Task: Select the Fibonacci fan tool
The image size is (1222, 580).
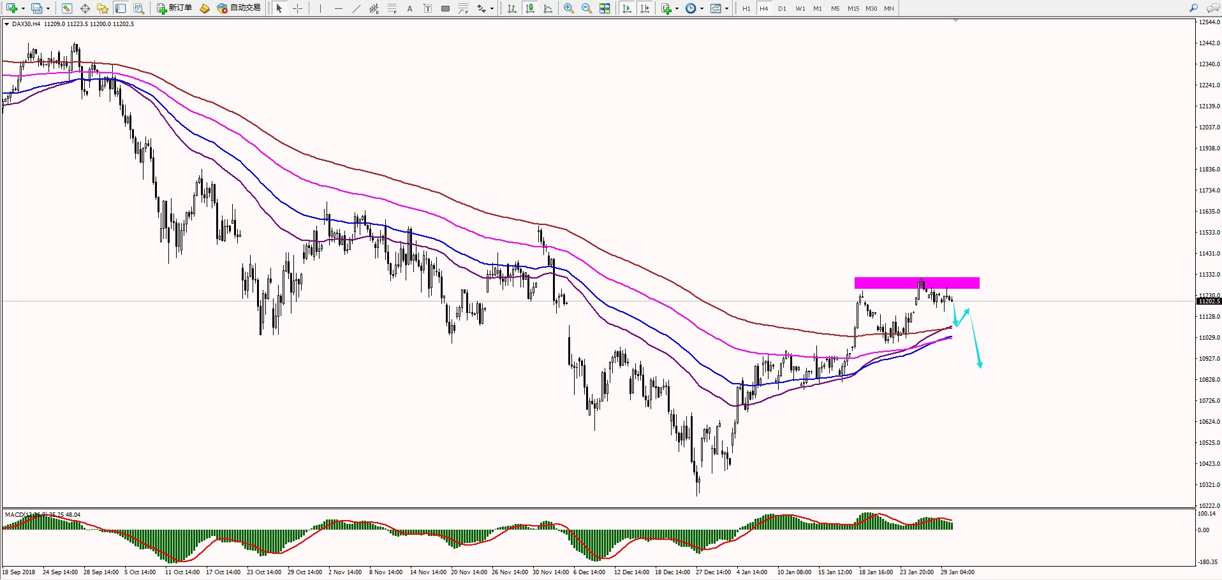Action: (463, 8)
